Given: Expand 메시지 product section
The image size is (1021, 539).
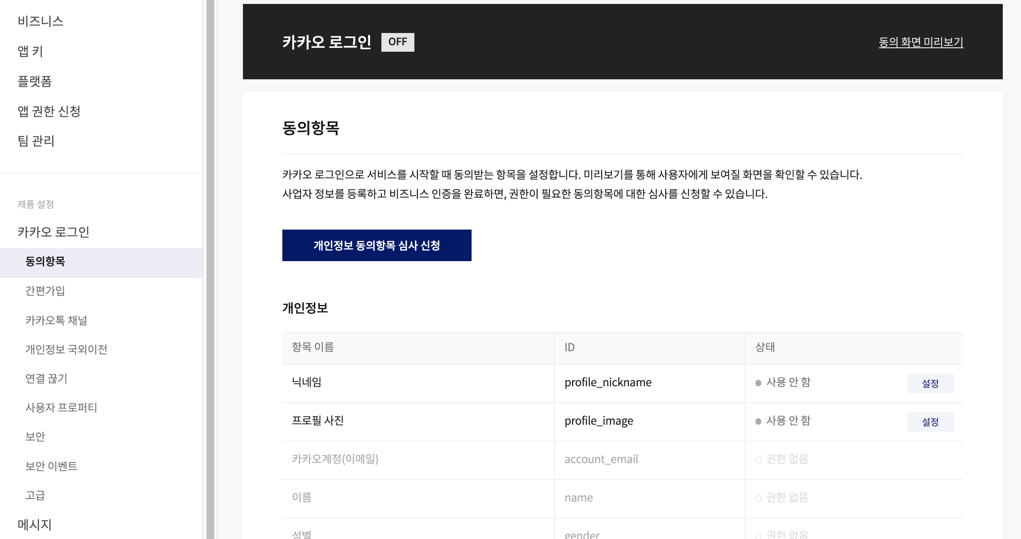Looking at the screenshot, I should 34,525.
